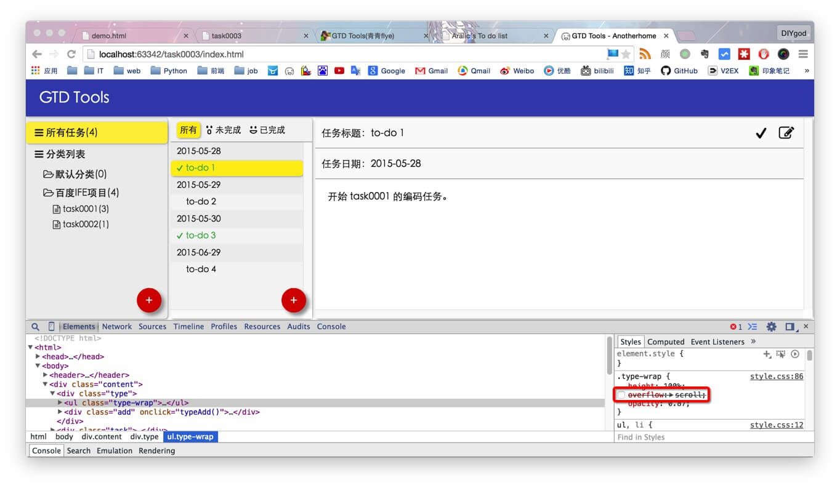Screen dimensions: 840x488
Task: Toggle the overflow scroll property checkbox
Action: [621, 394]
